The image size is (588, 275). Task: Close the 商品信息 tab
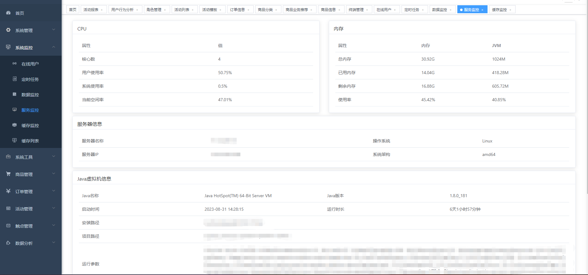coord(339,10)
